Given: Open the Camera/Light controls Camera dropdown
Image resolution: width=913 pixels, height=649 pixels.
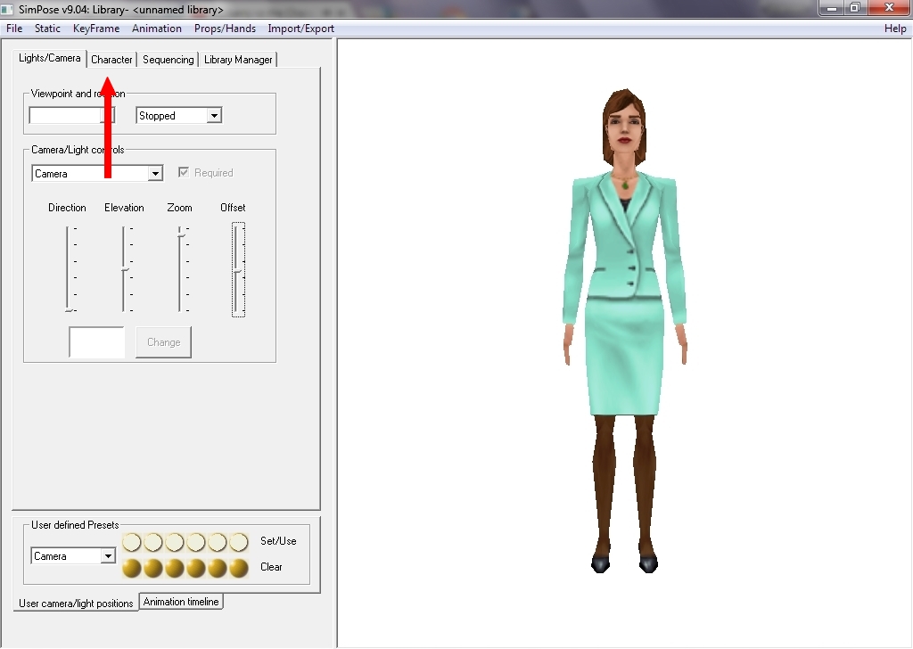Looking at the screenshot, I should [x=155, y=174].
